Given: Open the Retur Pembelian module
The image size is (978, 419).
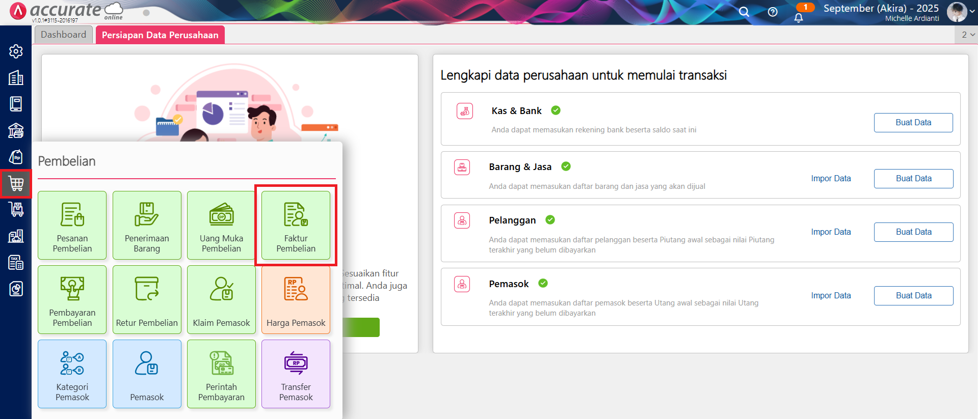Looking at the screenshot, I should click(x=147, y=300).
